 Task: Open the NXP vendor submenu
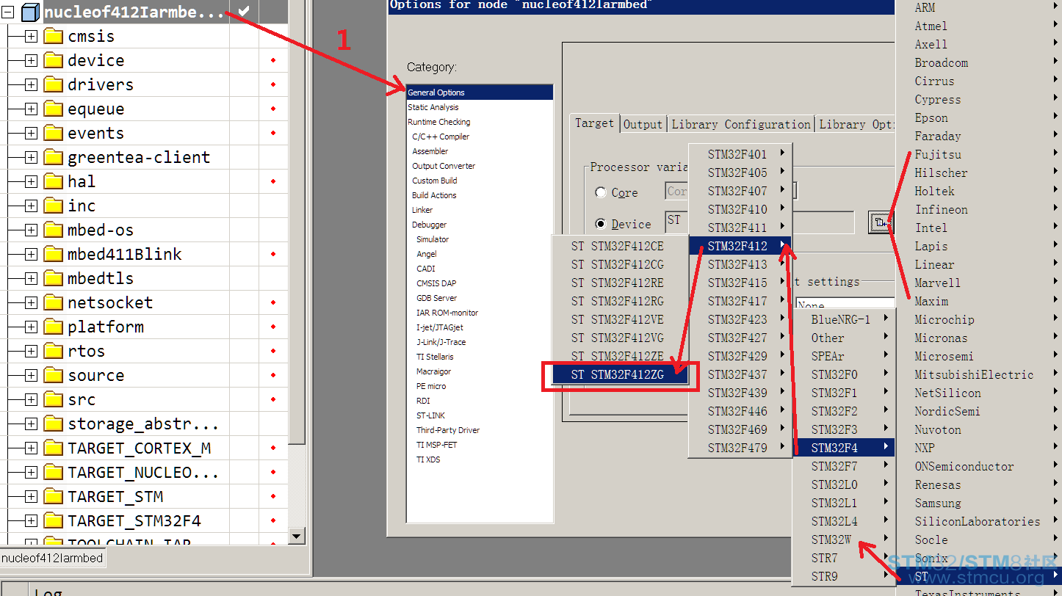tap(979, 448)
